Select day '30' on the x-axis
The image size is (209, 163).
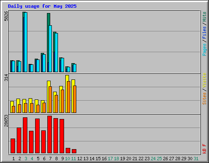tap(190, 159)
